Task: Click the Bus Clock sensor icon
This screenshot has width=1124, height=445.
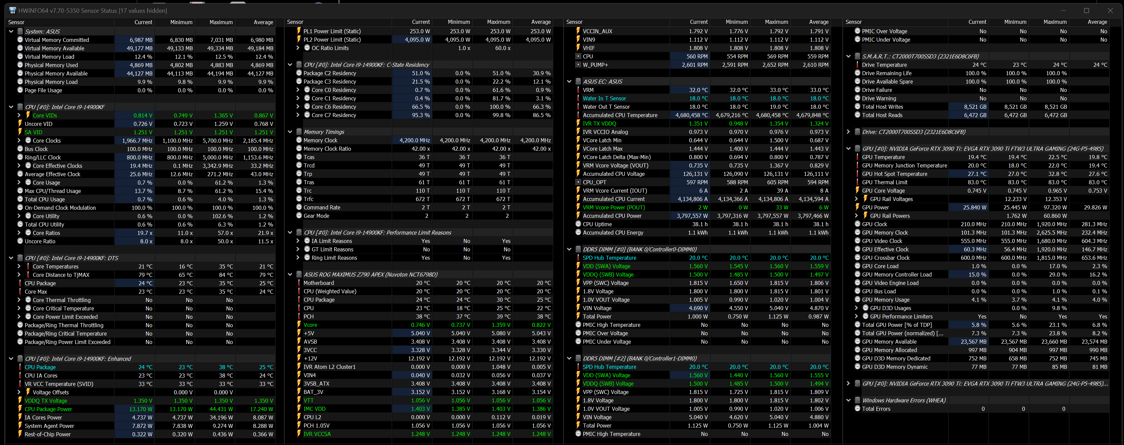Action: point(20,149)
